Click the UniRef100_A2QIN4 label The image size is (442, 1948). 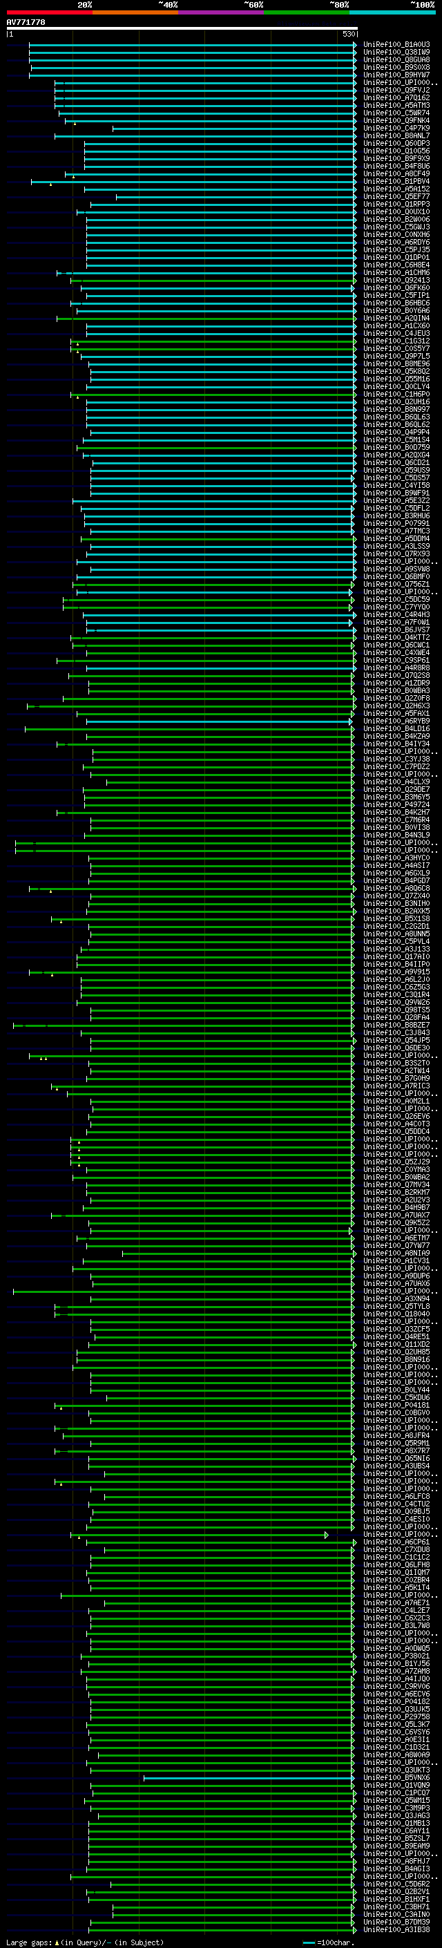[x=396, y=319]
